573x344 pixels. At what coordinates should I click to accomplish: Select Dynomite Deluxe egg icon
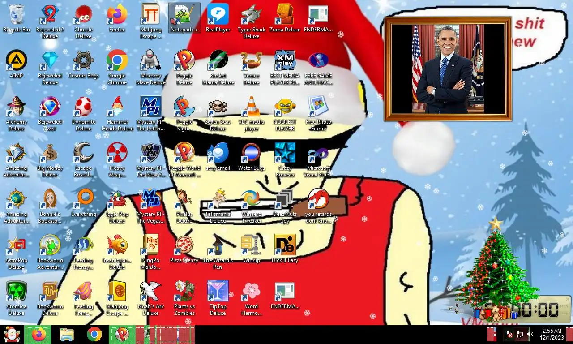pyautogui.click(x=84, y=113)
